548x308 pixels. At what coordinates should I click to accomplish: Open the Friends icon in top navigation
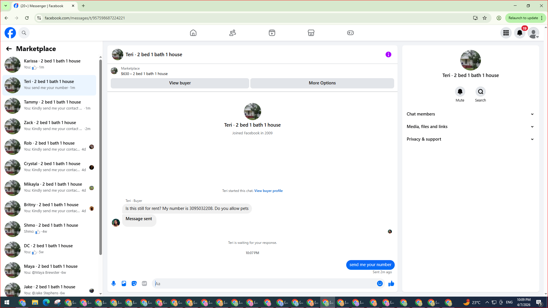(x=233, y=33)
